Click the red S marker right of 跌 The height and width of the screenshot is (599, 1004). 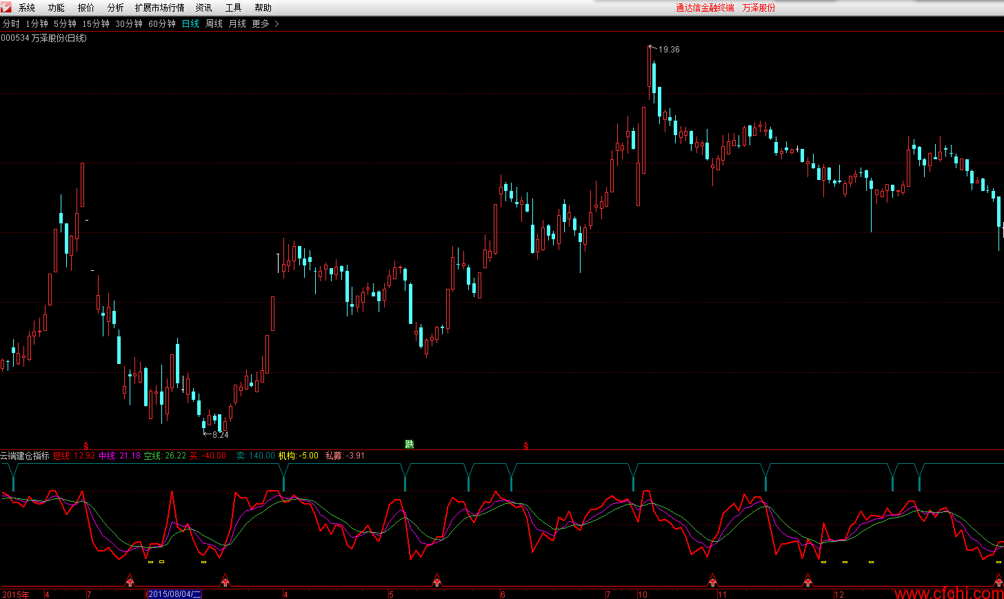(526, 446)
